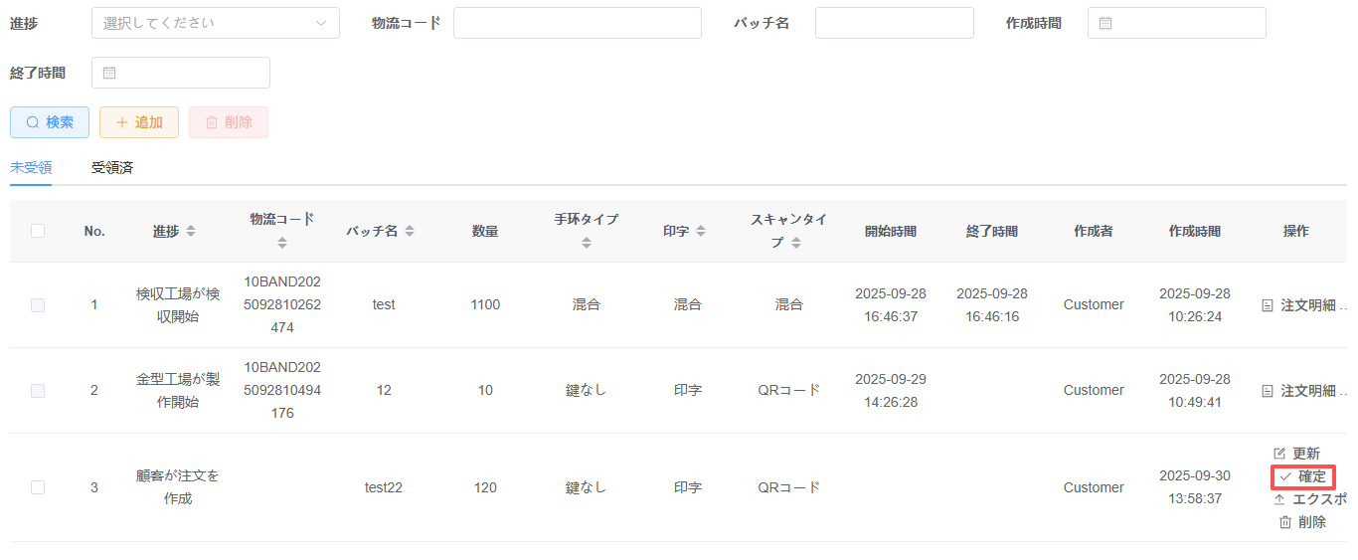Click 確定 for the test22 order
Viewport: 1358px width, 560px height.
[x=1303, y=476]
